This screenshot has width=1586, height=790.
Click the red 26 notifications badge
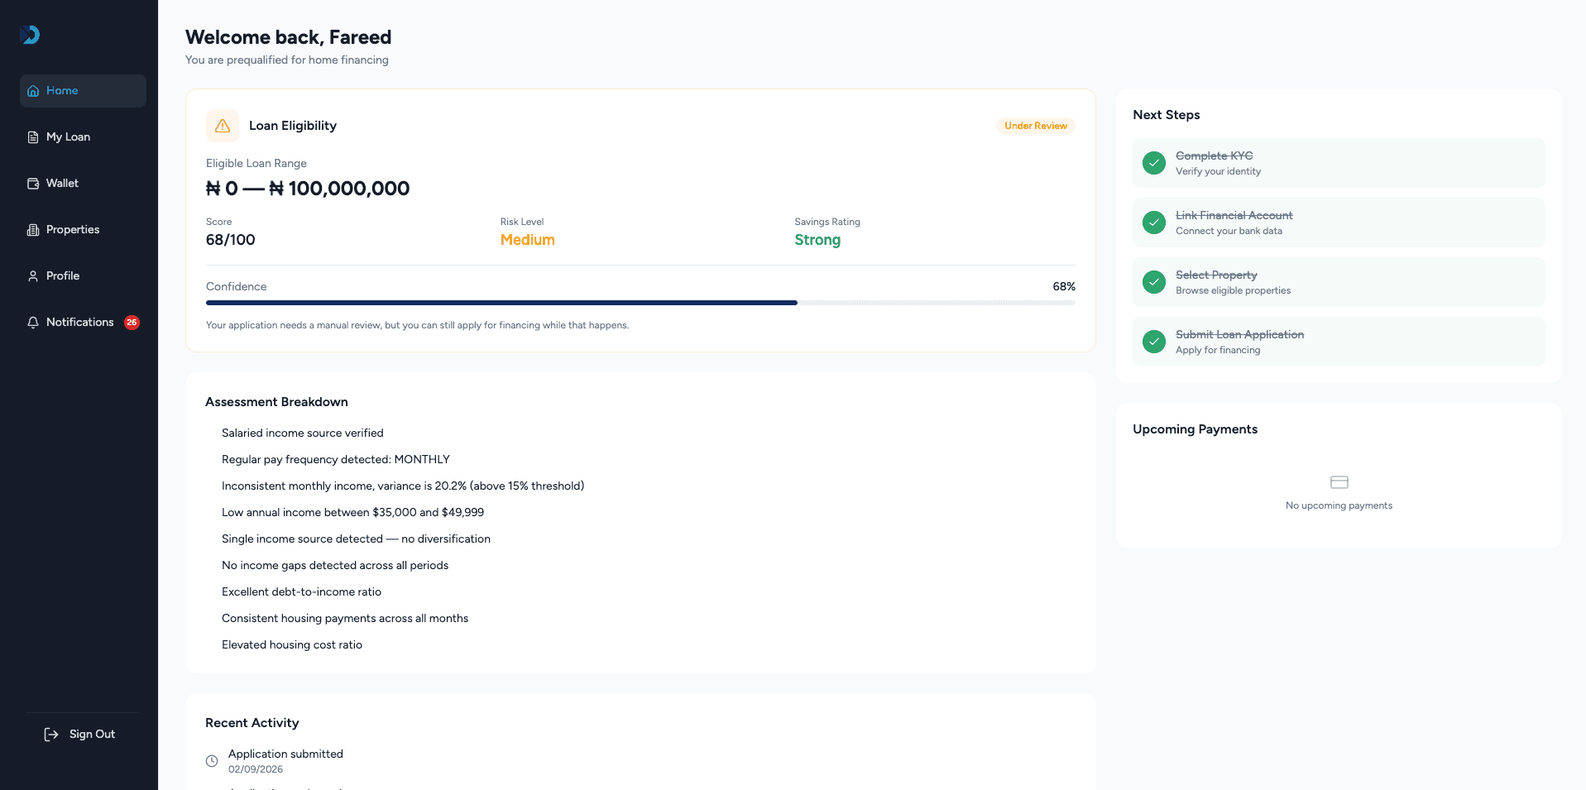[x=132, y=323]
